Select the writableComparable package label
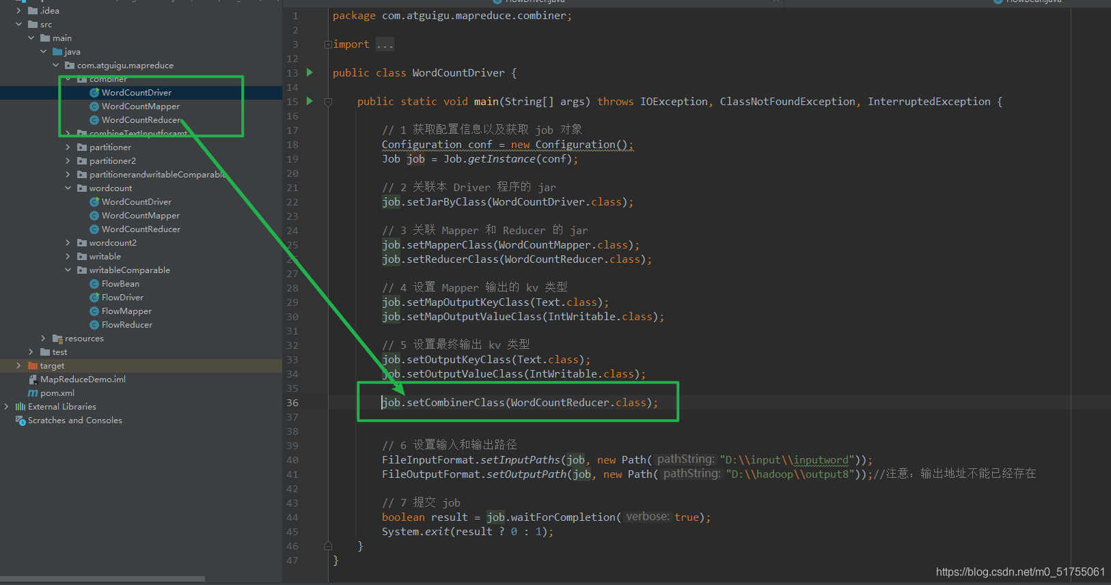The height and width of the screenshot is (585, 1111). pyautogui.click(x=130, y=270)
